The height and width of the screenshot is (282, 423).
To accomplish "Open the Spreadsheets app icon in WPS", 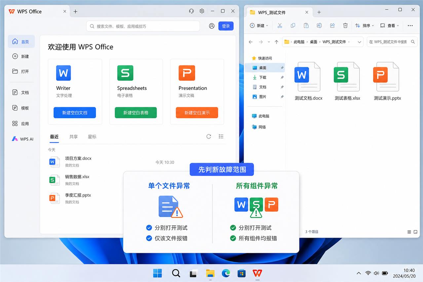I will coord(125,73).
